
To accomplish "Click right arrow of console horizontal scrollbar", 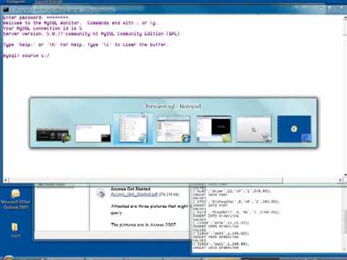I will pos(340,180).
